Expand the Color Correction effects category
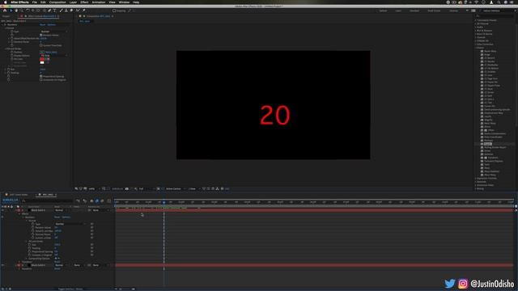This screenshot has width=518, height=291. (x=476, y=44)
